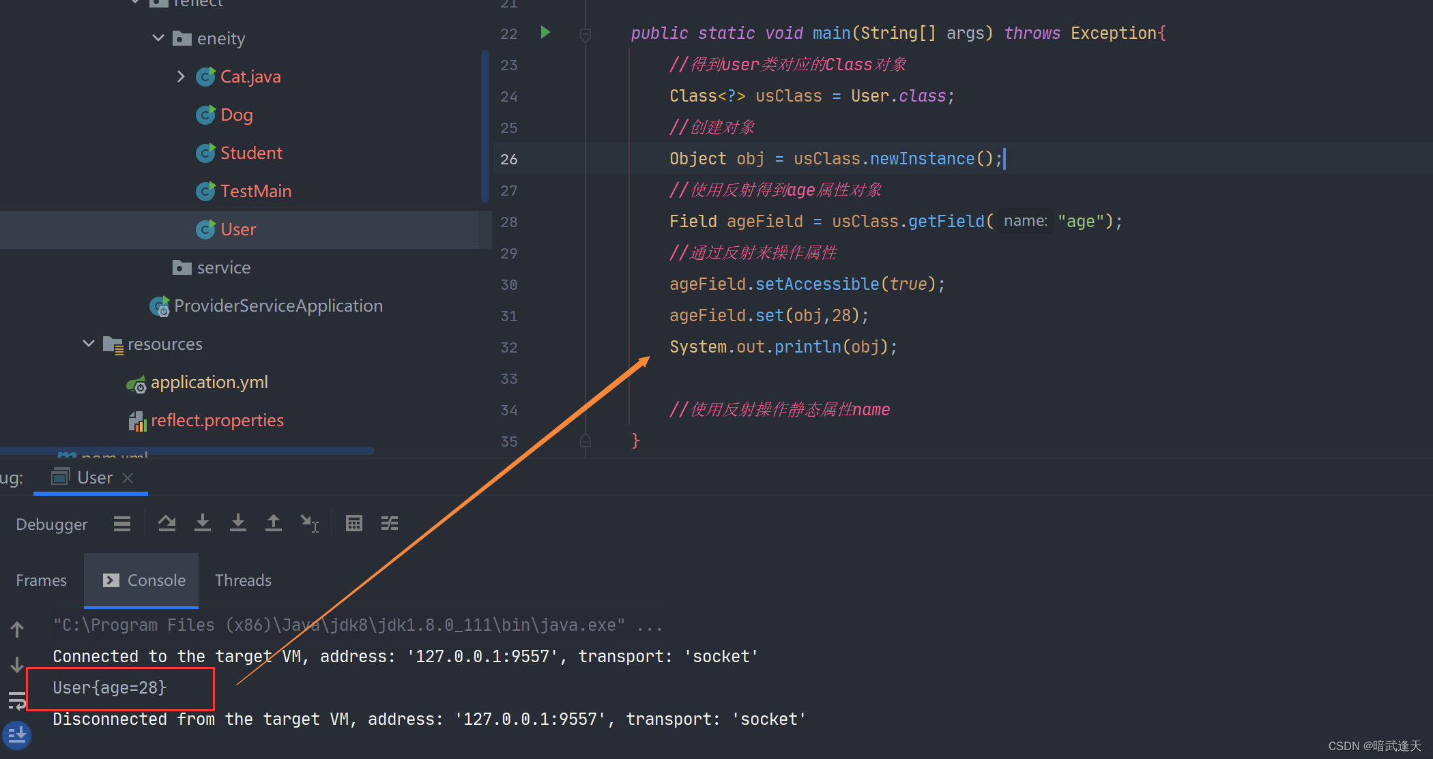This screenshot has height=759, width=1433.
Task: Collapse the resources folder
Action: [x=89, y=344]
